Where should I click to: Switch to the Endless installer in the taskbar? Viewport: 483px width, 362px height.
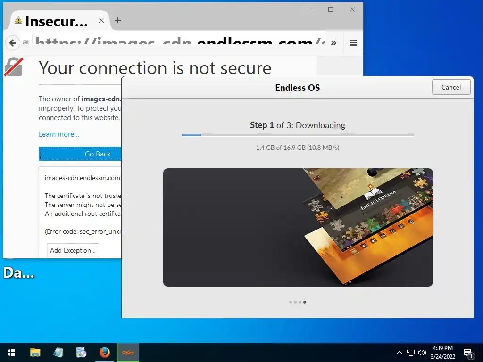point(127,353)
